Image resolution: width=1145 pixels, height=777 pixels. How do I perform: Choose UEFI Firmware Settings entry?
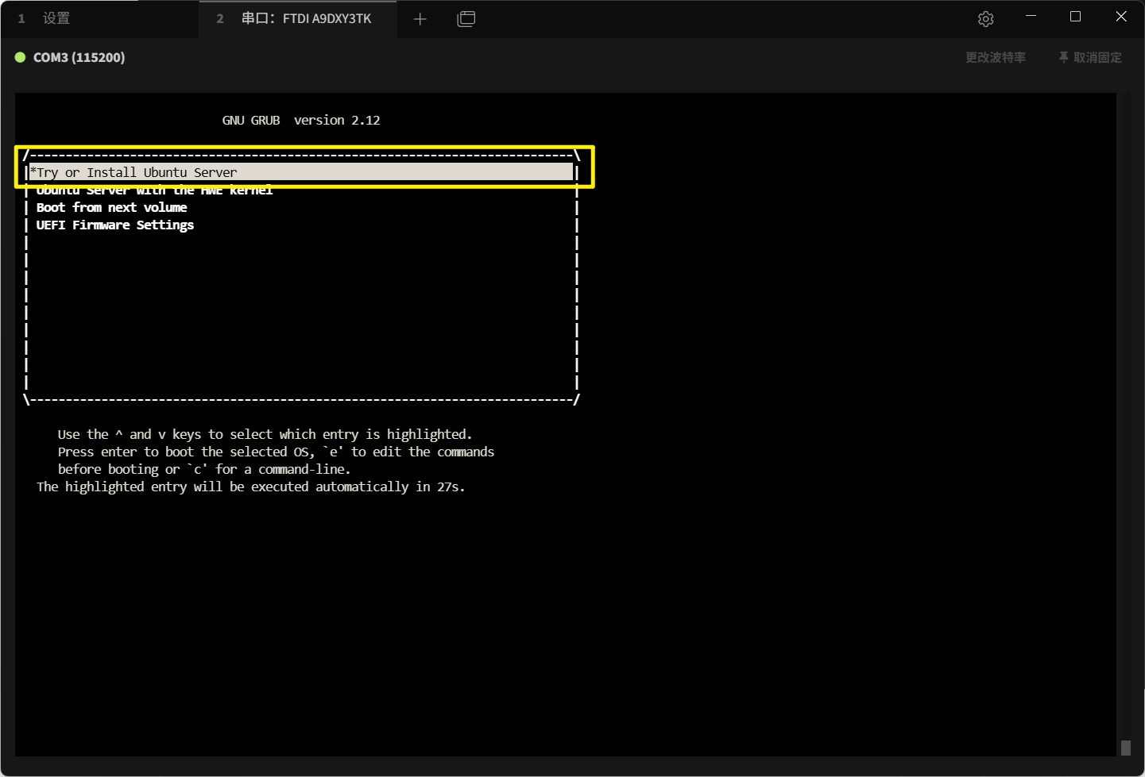click(115, 225)
